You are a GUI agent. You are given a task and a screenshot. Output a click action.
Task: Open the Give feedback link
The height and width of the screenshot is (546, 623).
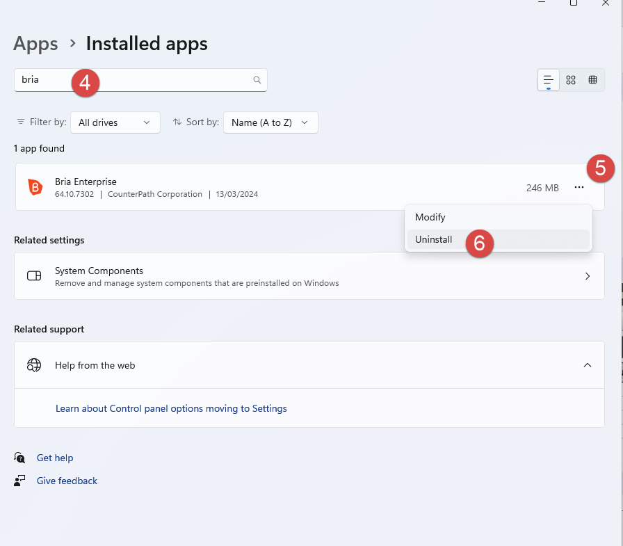67,481
